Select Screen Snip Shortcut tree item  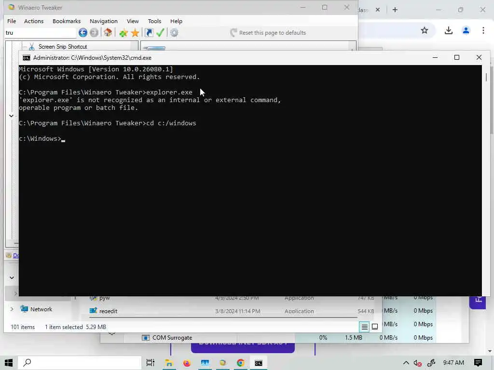coord(63,47)
